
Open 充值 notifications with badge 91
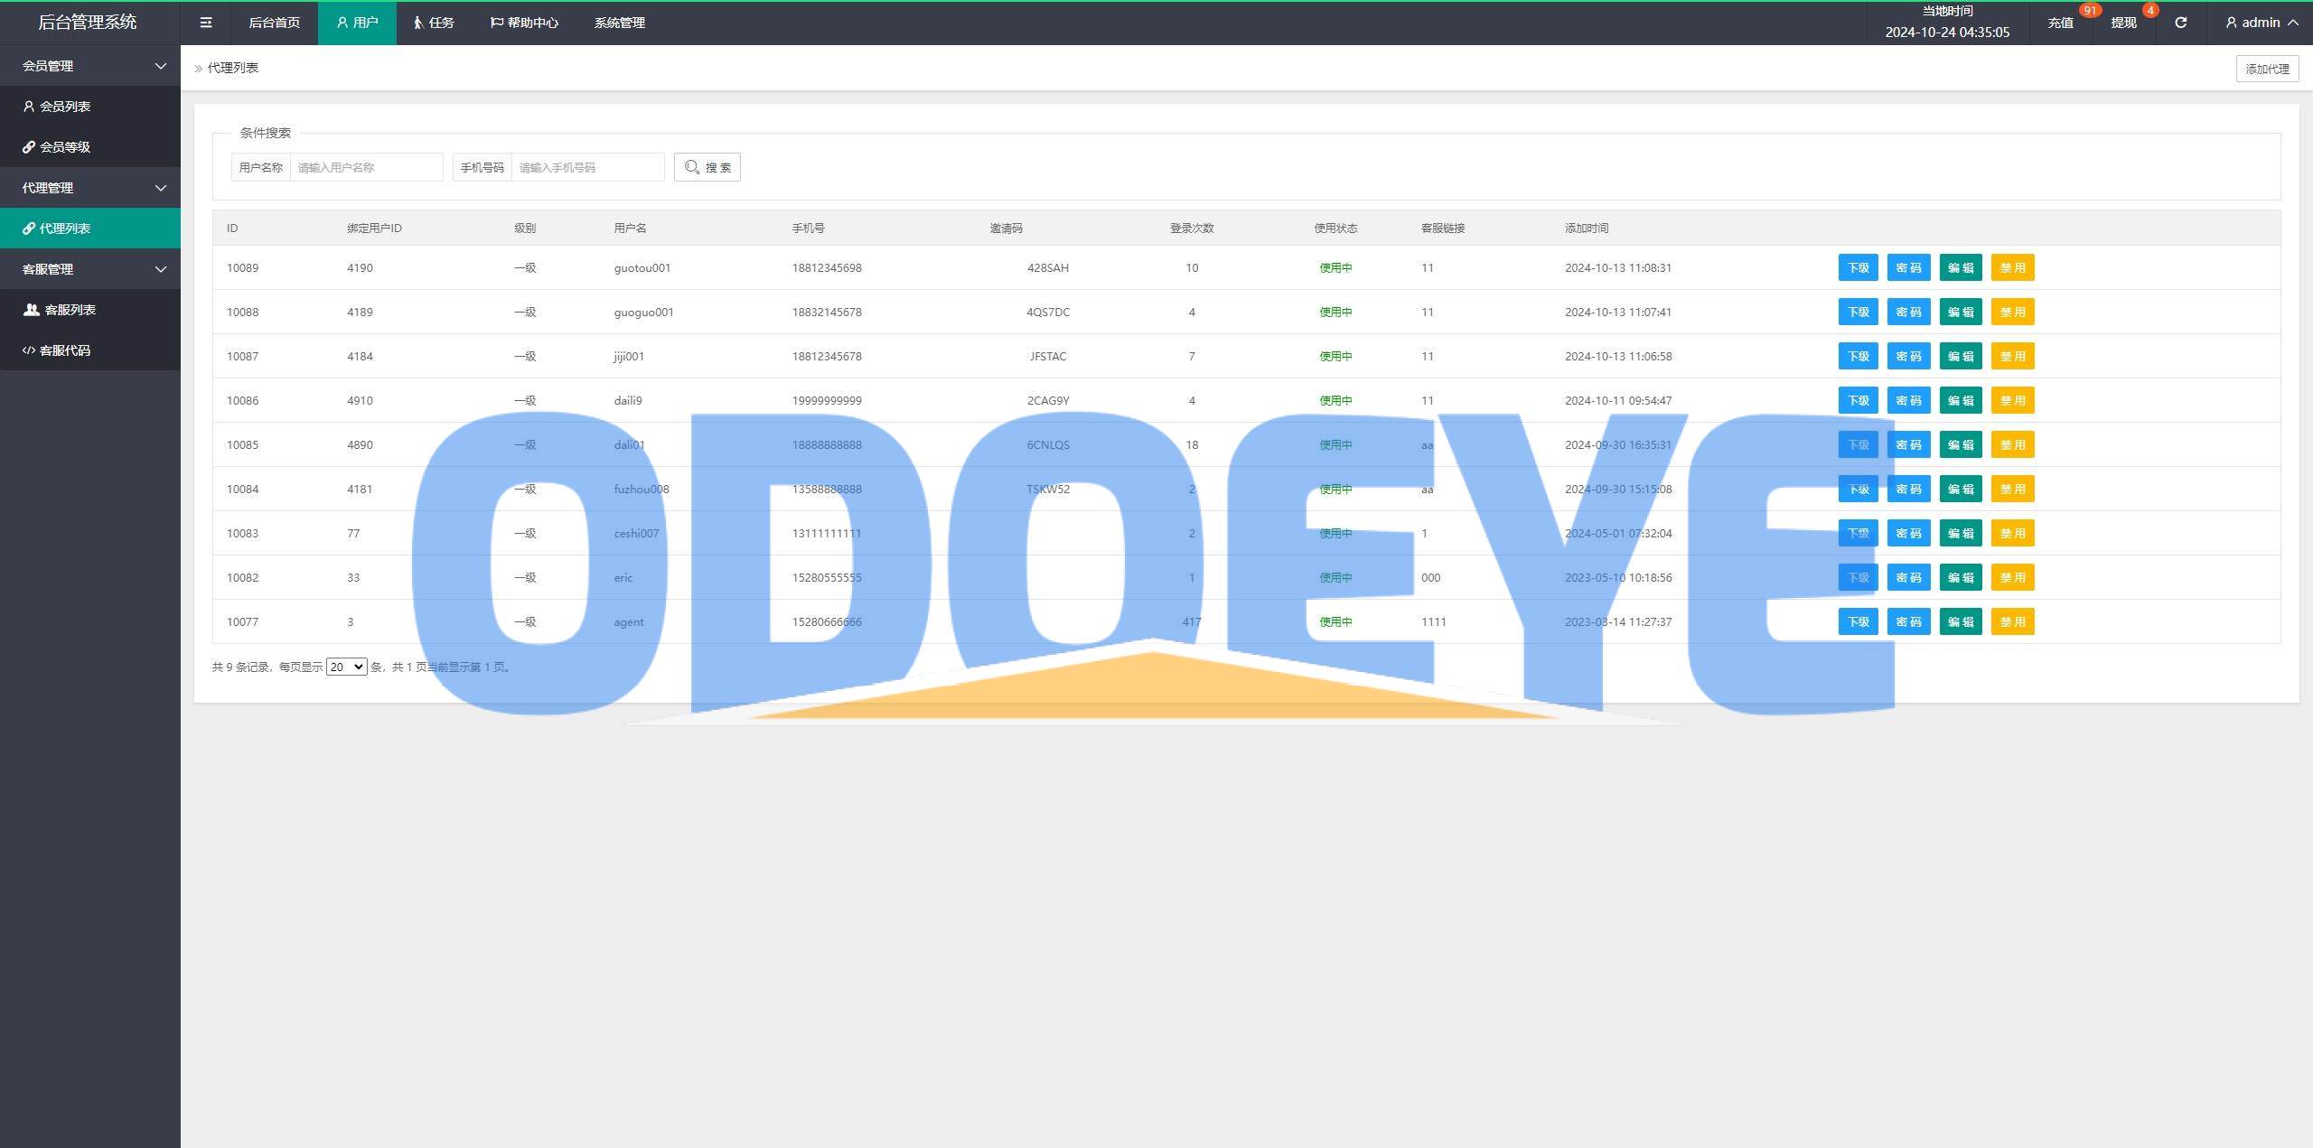coord(2060,23)
